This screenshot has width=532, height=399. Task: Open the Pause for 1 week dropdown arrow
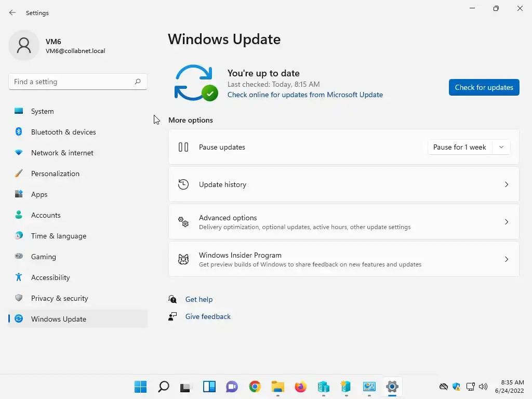point(501,147)
